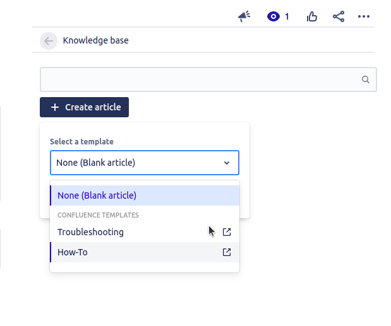Click the watcher count number 1
This screenshot has height=326, width=391.
(287, 16)
